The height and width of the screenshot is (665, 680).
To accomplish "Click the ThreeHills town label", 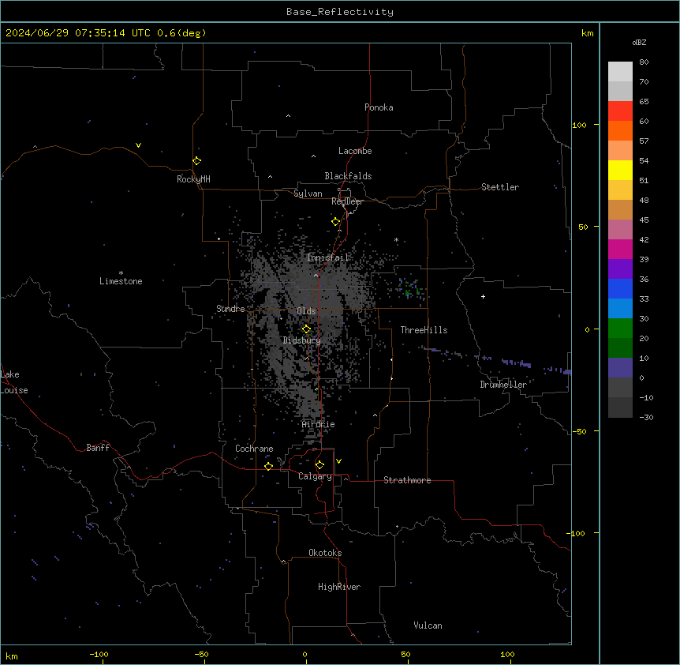I will [x=424, y=330].
